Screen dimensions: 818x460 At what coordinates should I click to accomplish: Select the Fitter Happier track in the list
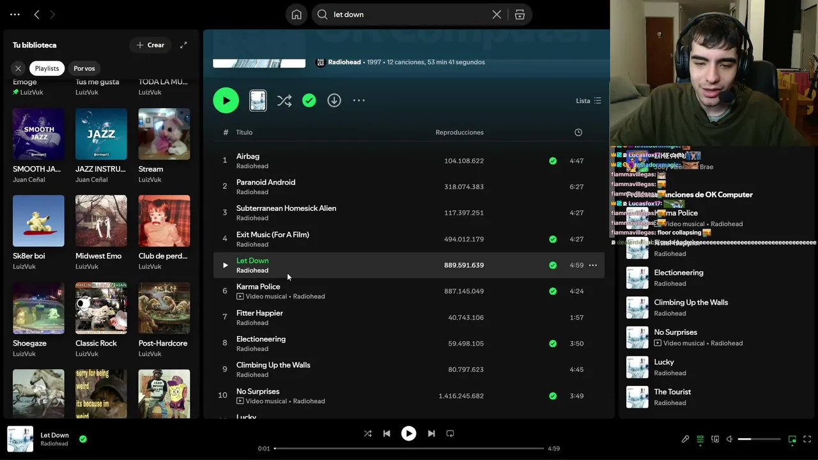[x=259, y=313]
